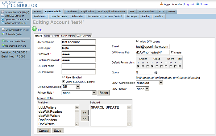Click the green Help question-mark icon

tap(34, 29)
